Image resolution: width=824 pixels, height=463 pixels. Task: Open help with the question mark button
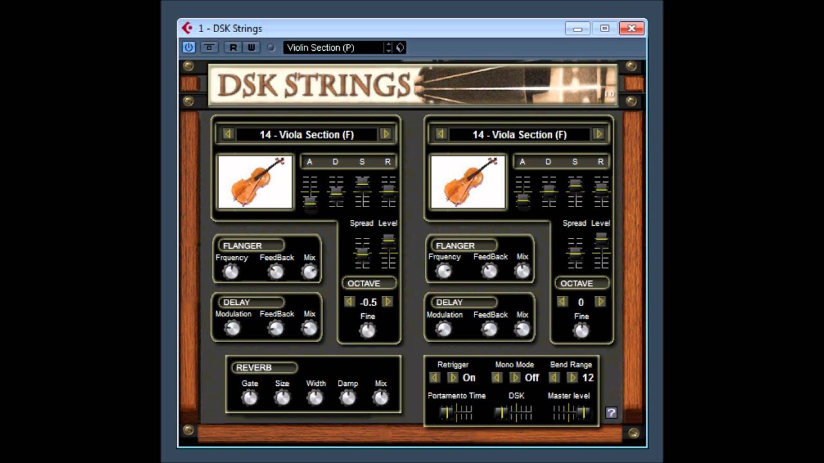(612, 413)
